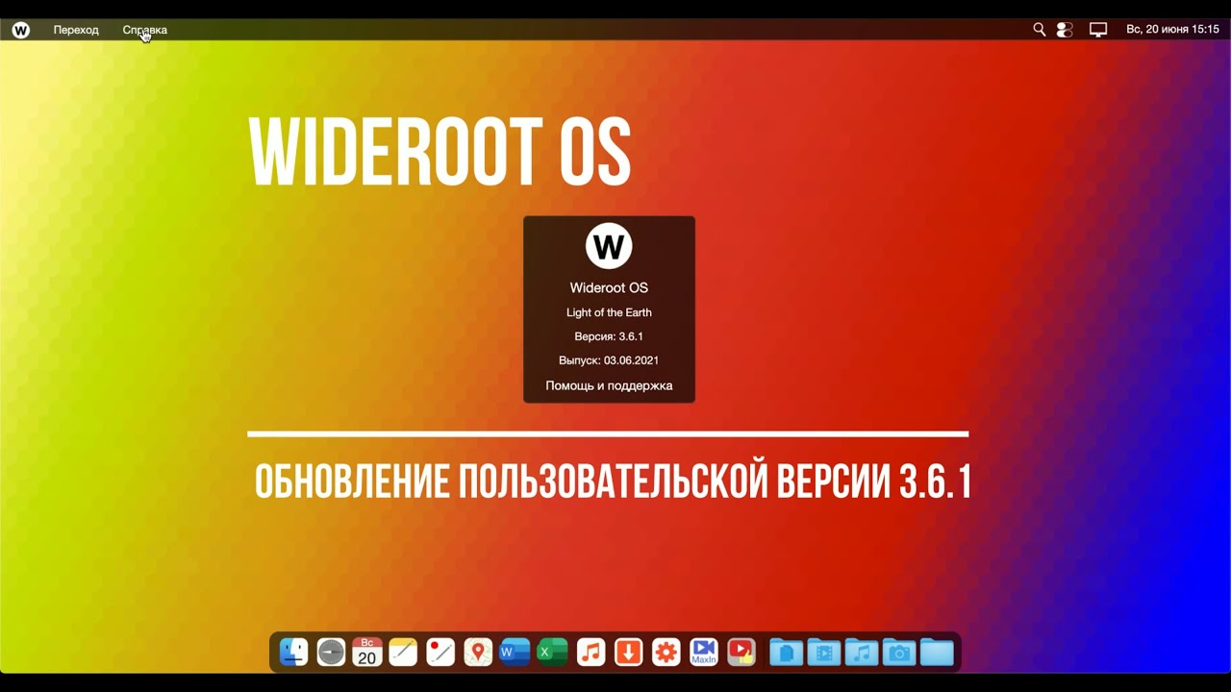This screenshot has width=1231, height=692.
Task: Click the date and time Вс, 20 июня 15:15
Action: coord(1172,30)
